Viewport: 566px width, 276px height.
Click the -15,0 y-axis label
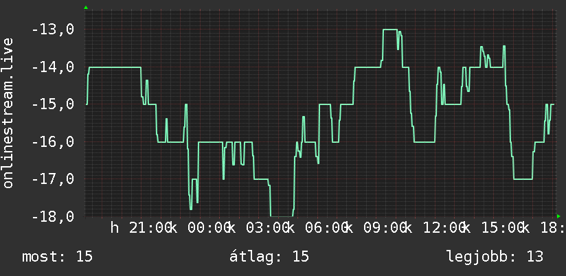tap(53, 104)
